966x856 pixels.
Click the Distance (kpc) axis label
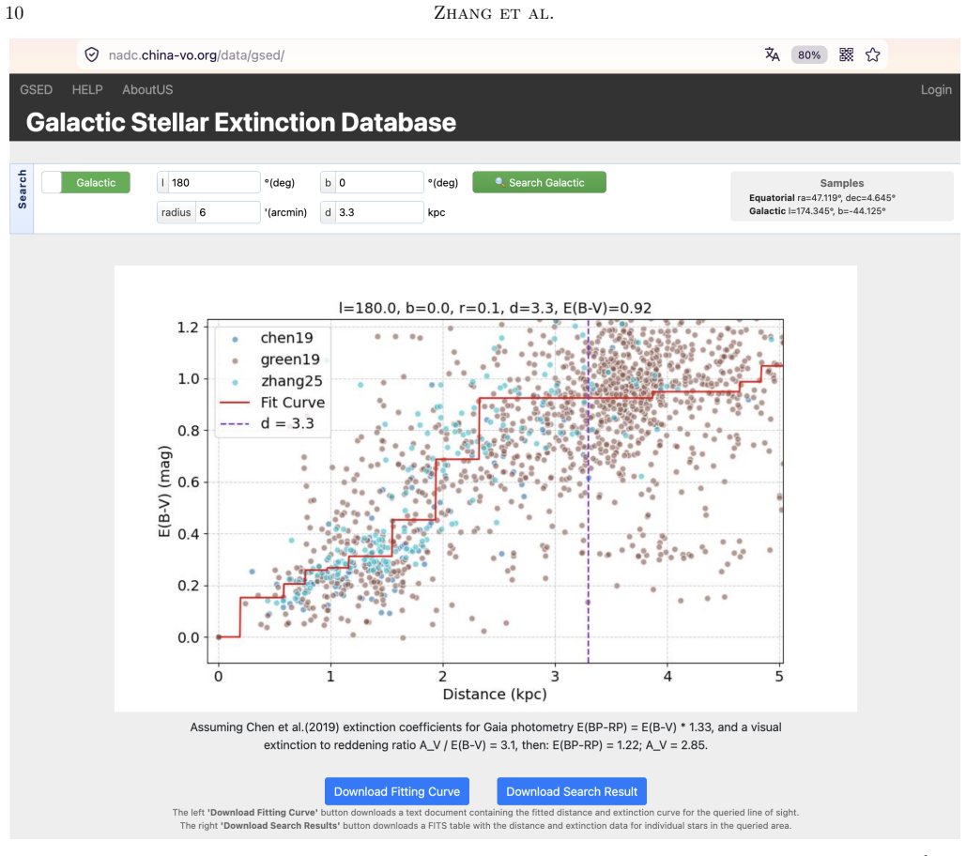pyautogui.click(x=495, y=694)
